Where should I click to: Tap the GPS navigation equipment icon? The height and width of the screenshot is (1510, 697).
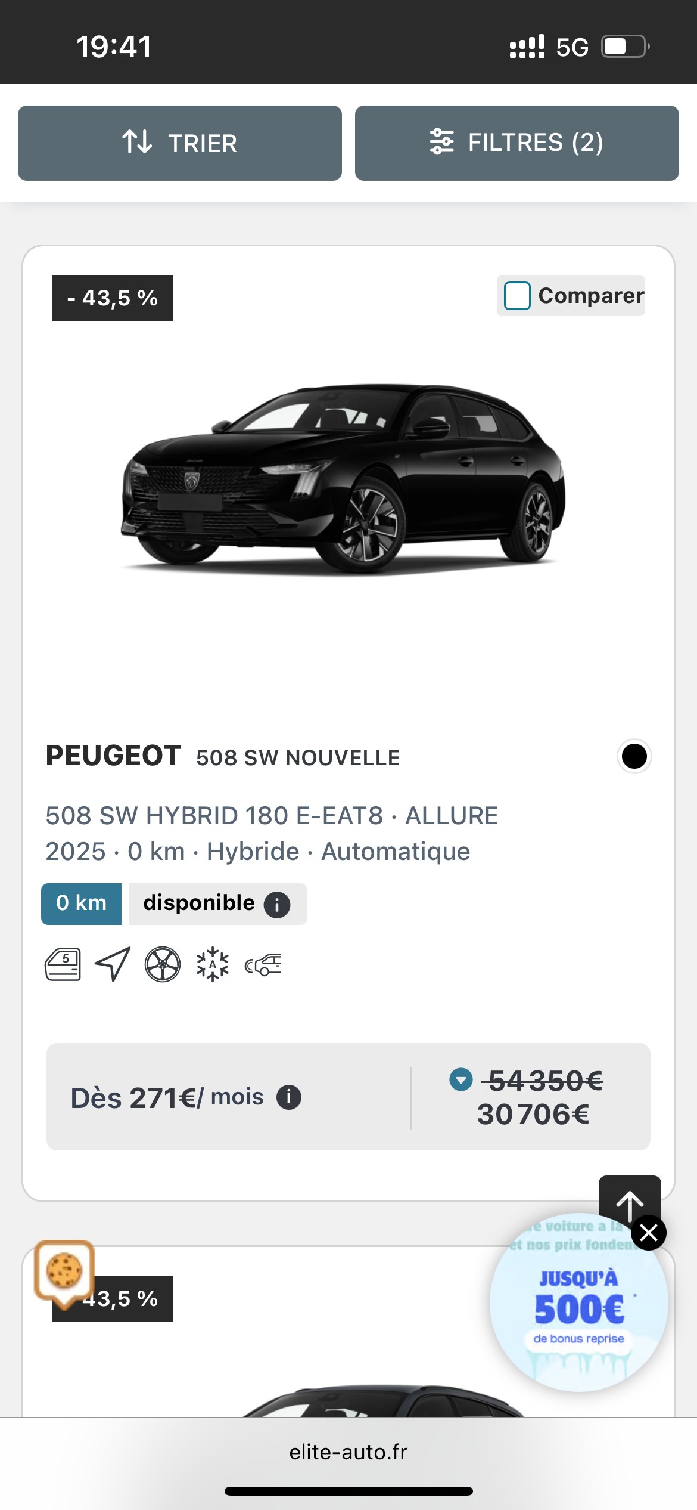(x=113, y=964)
